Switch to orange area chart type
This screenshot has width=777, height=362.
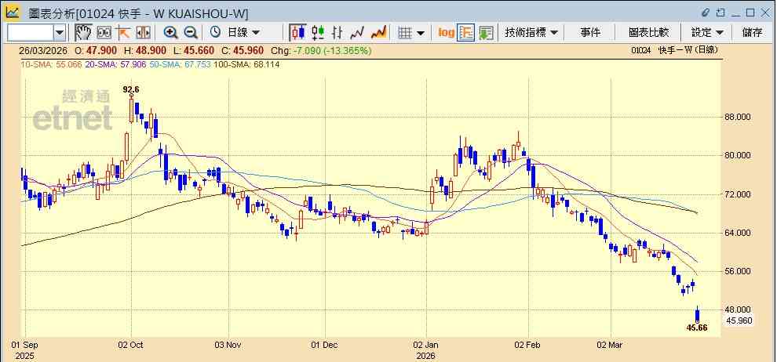378,33
